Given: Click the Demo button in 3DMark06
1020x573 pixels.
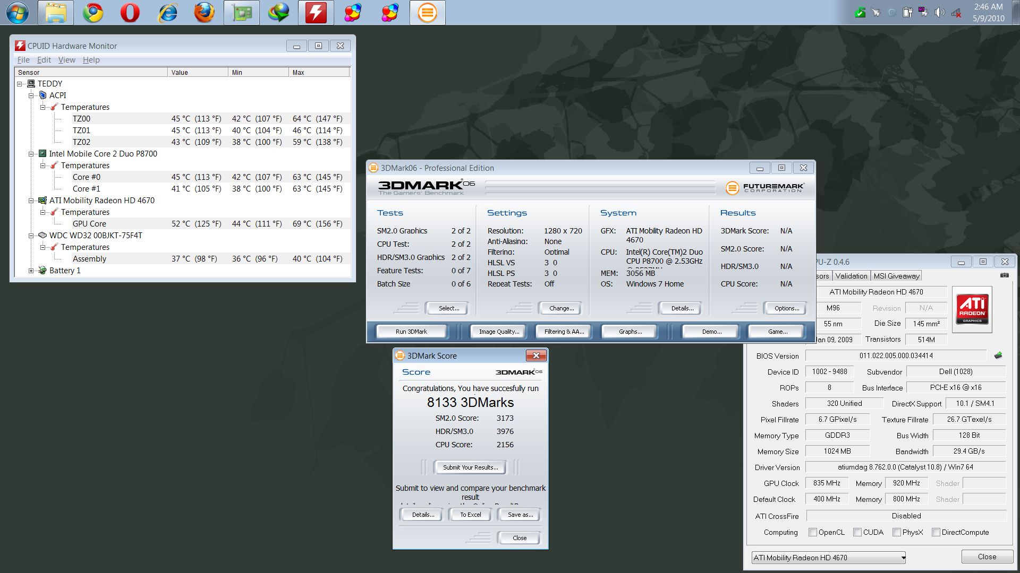Looking at the screenshot, I should 712,332.
